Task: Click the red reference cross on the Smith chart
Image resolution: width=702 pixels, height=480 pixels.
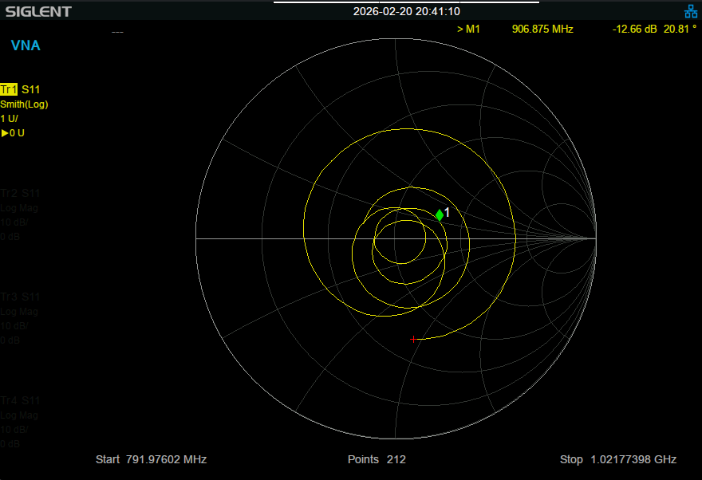Action: [414, 339]
